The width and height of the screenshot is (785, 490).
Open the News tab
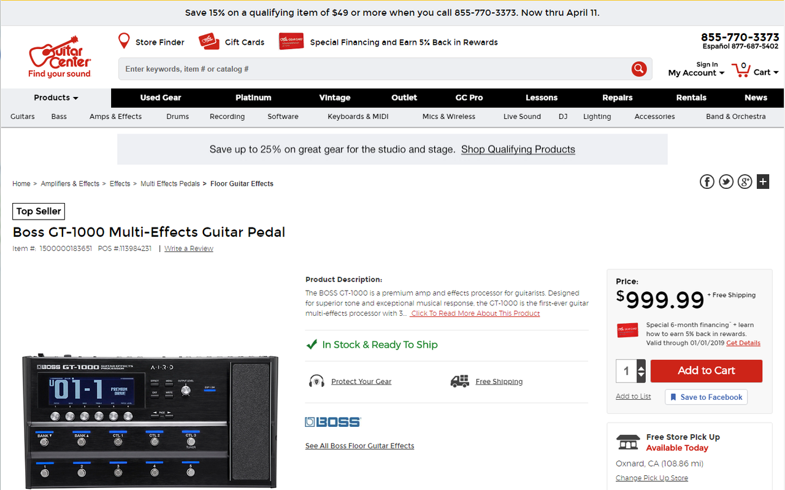click(756, 98)
